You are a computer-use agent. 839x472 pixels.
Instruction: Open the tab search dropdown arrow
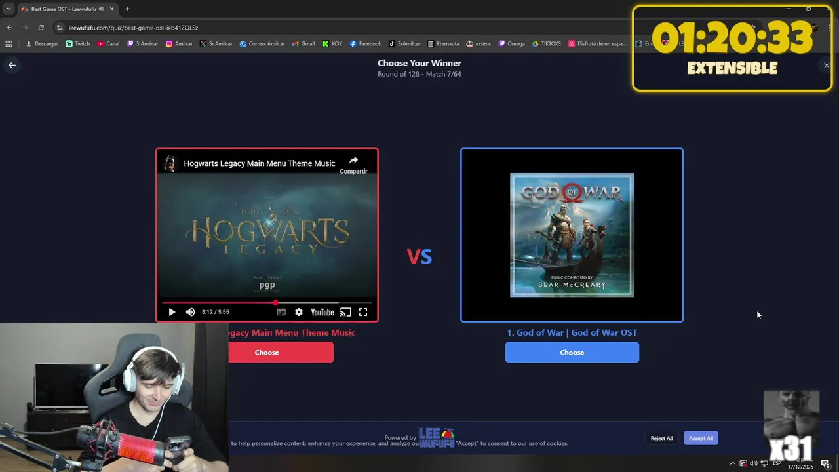pos(8,9)
